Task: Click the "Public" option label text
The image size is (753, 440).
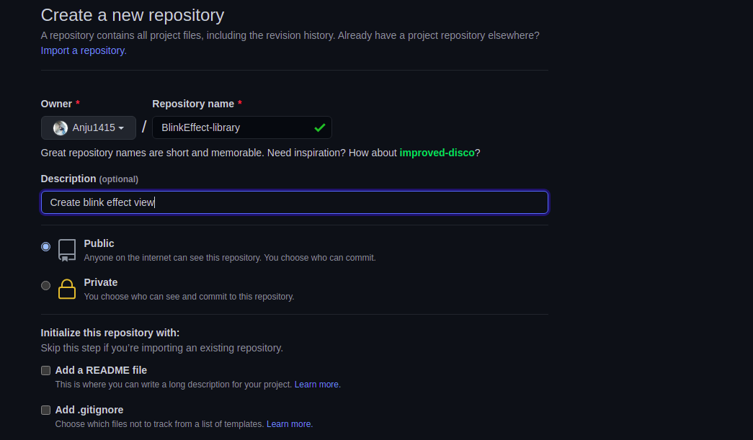Action: coord(99,243)
